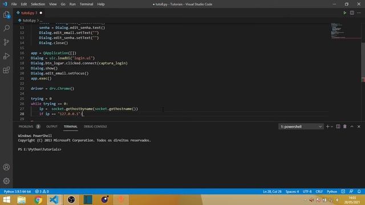Viewport: 365px width, 205px height.
Task: Click code line 'driver = drv.Chrome()'
Action: (52, 89)
